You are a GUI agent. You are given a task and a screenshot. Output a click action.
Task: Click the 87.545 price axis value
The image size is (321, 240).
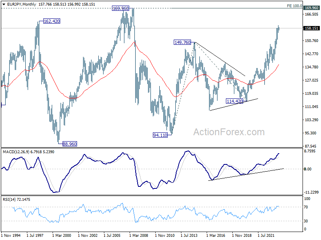pyautogui.click(x=311, y=146)
